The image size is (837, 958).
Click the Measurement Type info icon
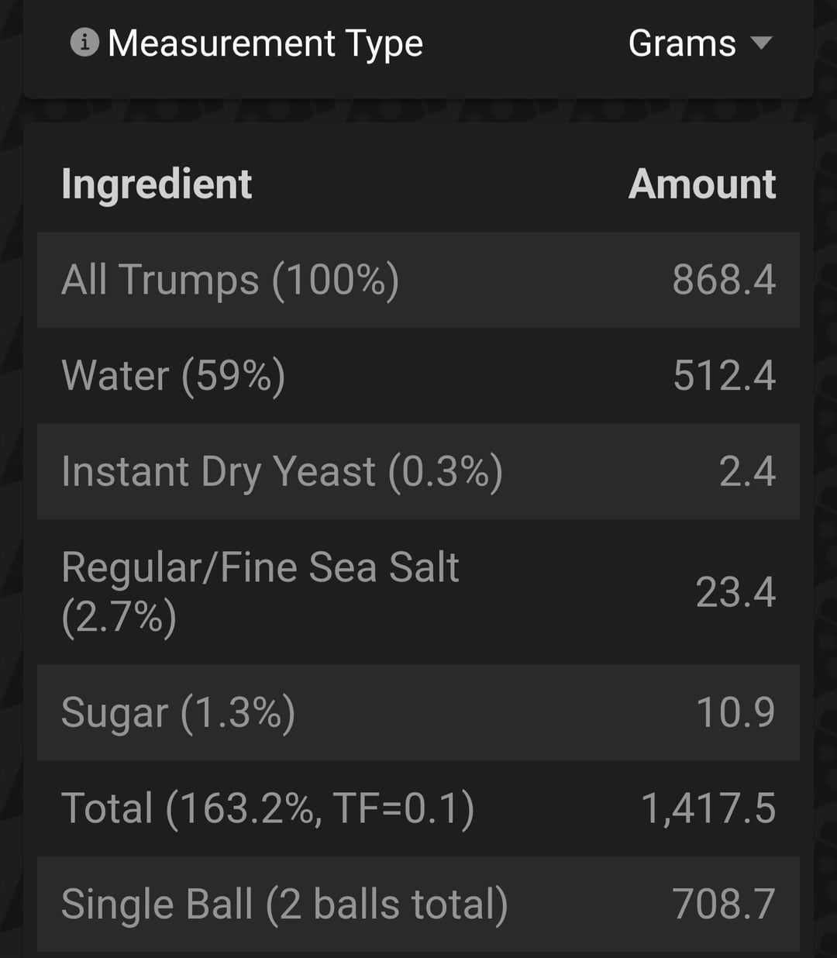pos(84,43)
